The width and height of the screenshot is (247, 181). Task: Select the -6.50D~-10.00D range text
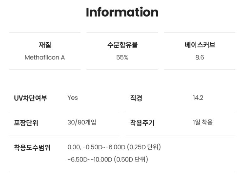coord(90,160)
